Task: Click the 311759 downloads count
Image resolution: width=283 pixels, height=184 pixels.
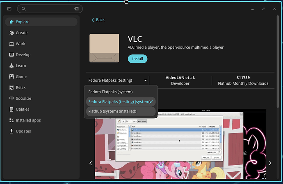Action: point(243,78)
